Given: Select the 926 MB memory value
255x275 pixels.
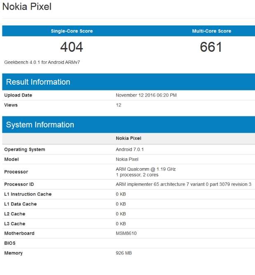Looking at the screenshot, I should (x=124, y=253).
